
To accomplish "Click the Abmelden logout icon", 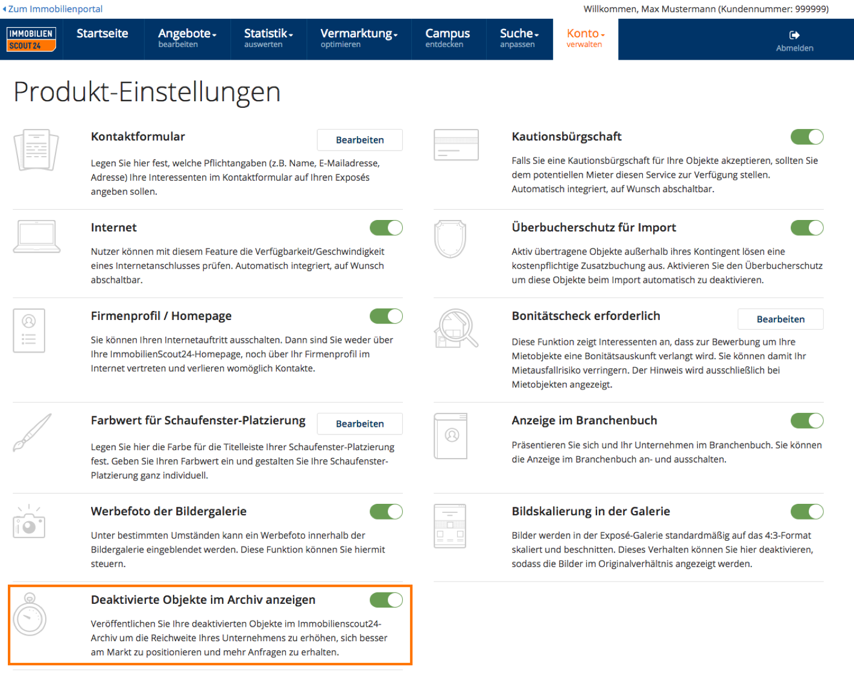I will click(x=794, y=35).
